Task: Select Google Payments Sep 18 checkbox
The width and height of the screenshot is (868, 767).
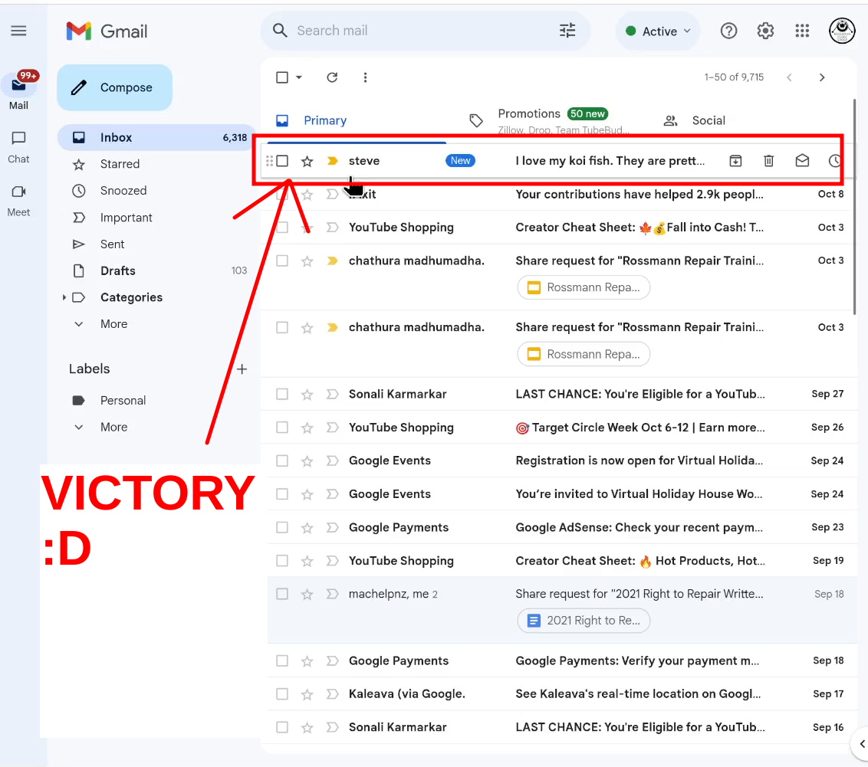Action: [282, 660]
